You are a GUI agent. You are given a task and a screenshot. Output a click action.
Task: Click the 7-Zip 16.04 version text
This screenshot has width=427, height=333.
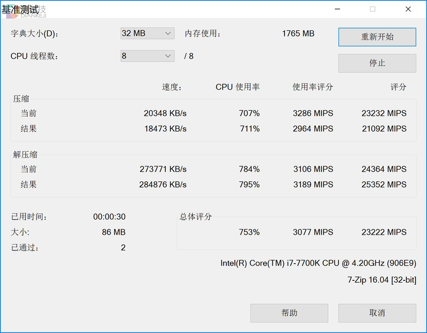[x=382, y=280]
